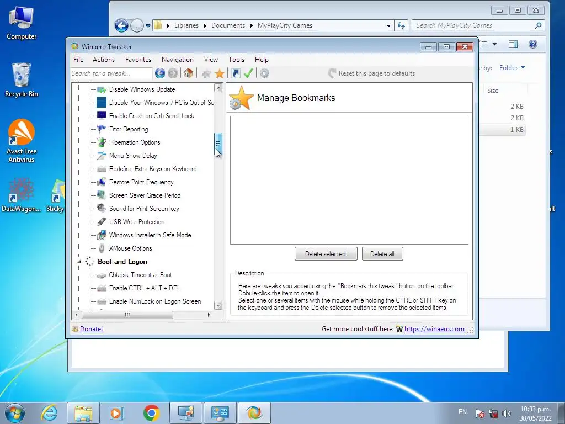
Task: Open the Donate! link
Action: click(x=91, y=329)
